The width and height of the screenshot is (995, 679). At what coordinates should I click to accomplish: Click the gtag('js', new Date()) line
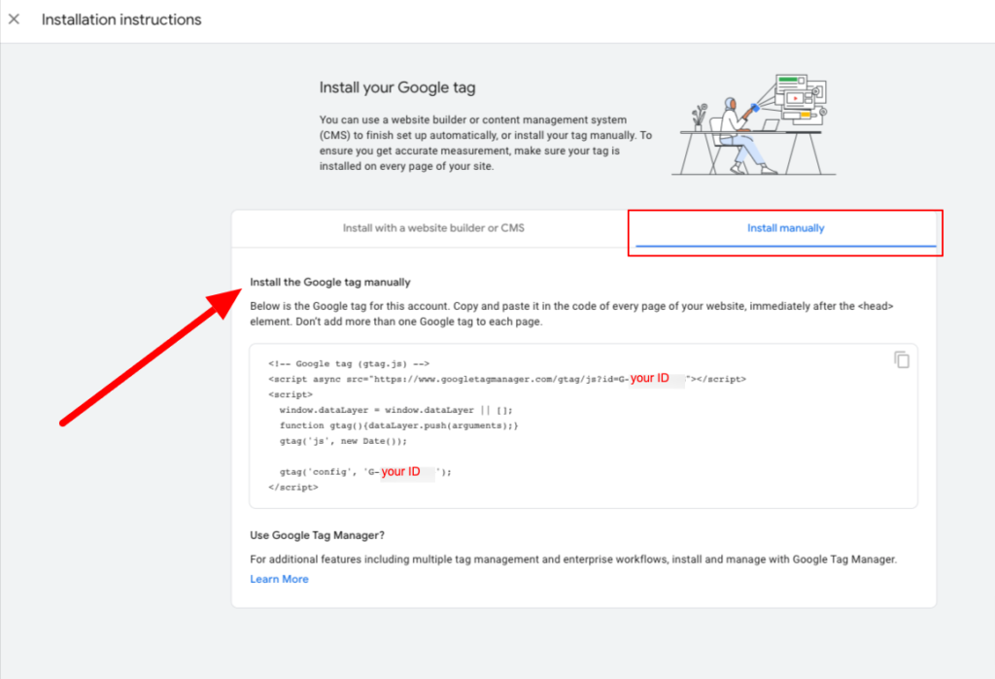[x=343, y=441]
